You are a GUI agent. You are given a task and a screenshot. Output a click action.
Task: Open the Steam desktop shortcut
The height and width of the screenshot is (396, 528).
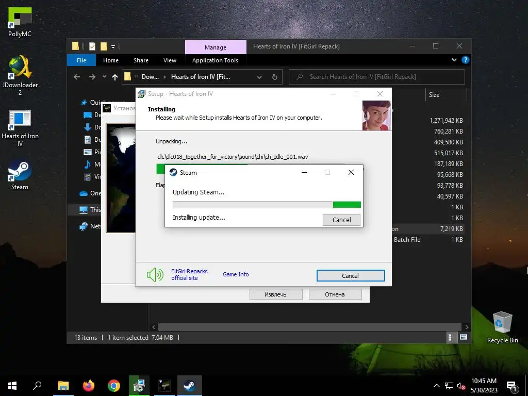[20, 175]
